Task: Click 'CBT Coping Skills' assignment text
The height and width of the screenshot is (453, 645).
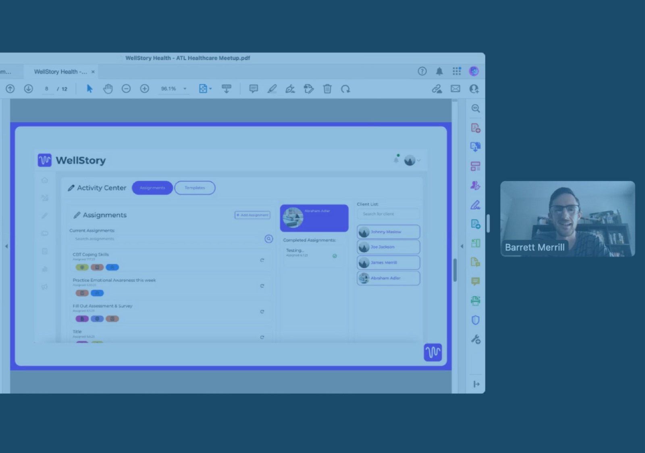Action: tap(91, 254)
